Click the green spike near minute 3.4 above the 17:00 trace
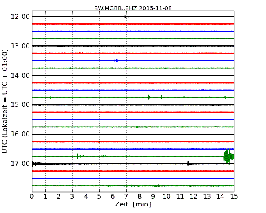The height and width of the screenshot is (213, 266). click(x=77, y=156)
